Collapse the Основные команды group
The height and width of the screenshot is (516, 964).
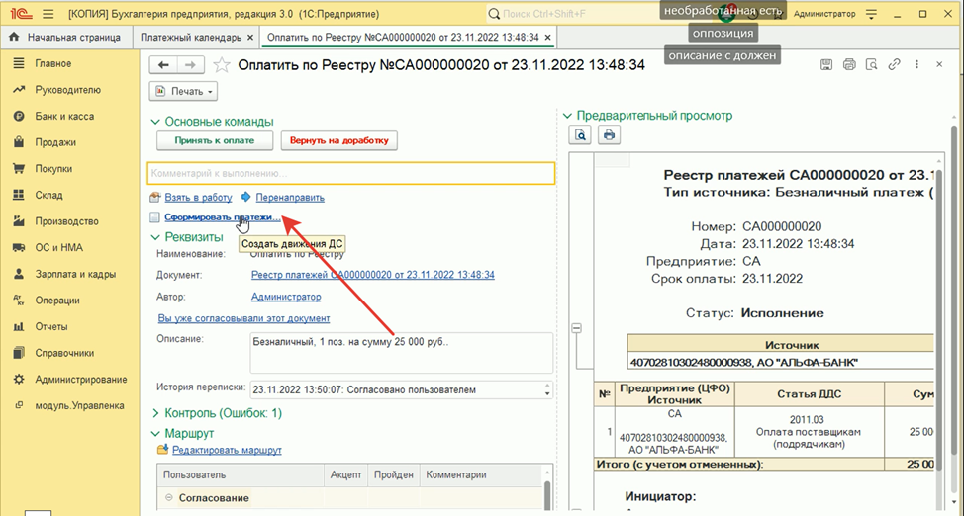tap(155, 123)
